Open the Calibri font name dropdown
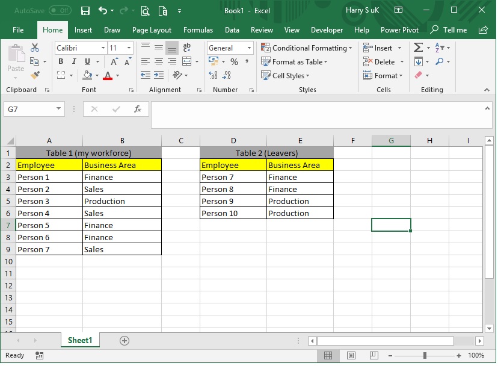The height and width of the screenshot is (366, 498). pos(103,48)
